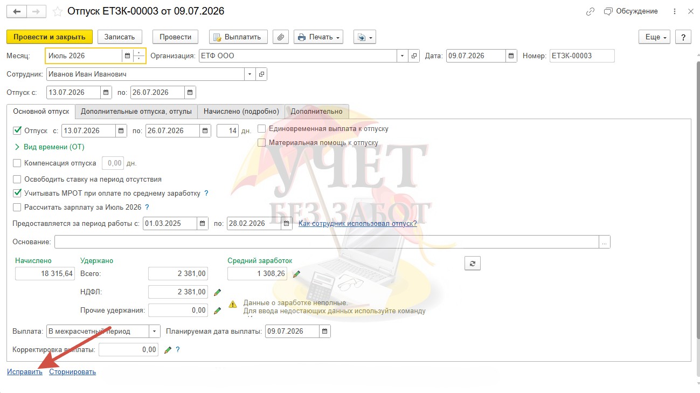The image size is (700, 393).
Task: Open the Выплата dropdown list
Action: coord(155,331)
